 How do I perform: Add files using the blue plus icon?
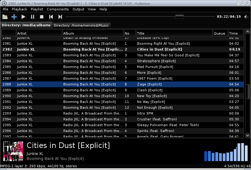14,17
